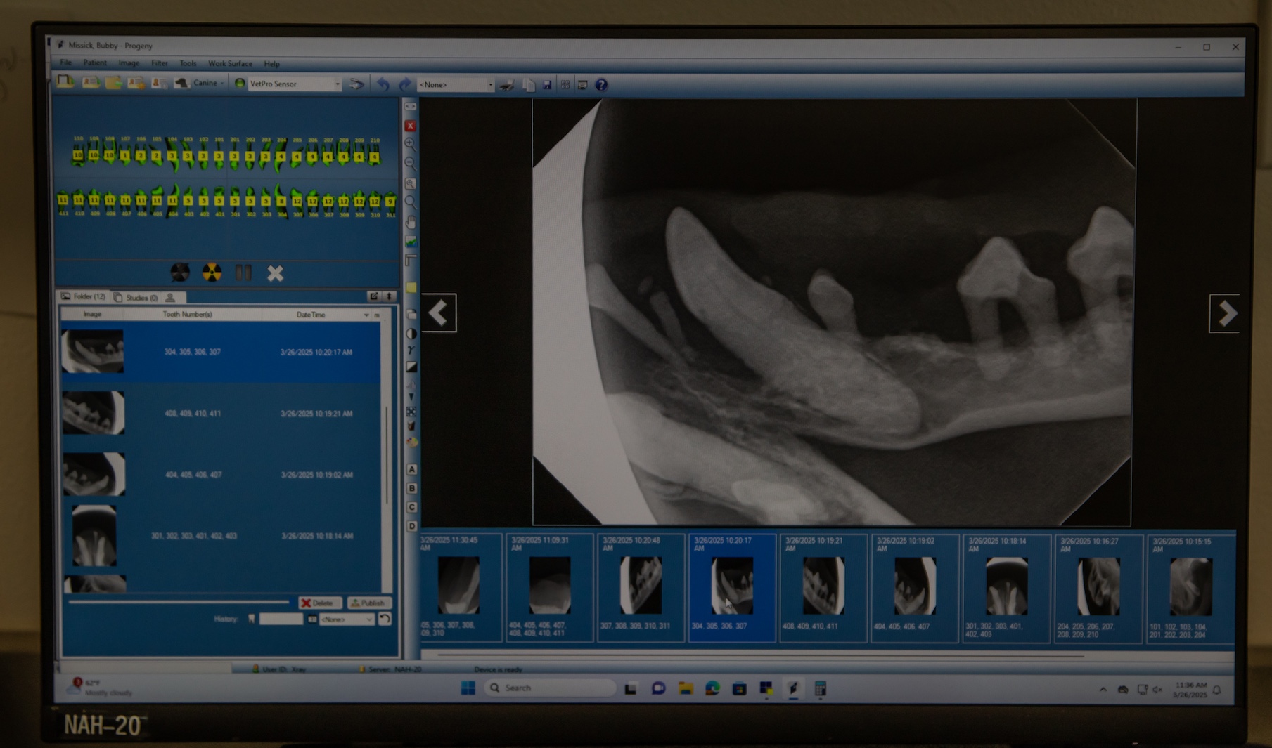This screenshot has width=1272, height=748.
Task: Select list row 408, 409, 410, 411
Action: (221, 414)
